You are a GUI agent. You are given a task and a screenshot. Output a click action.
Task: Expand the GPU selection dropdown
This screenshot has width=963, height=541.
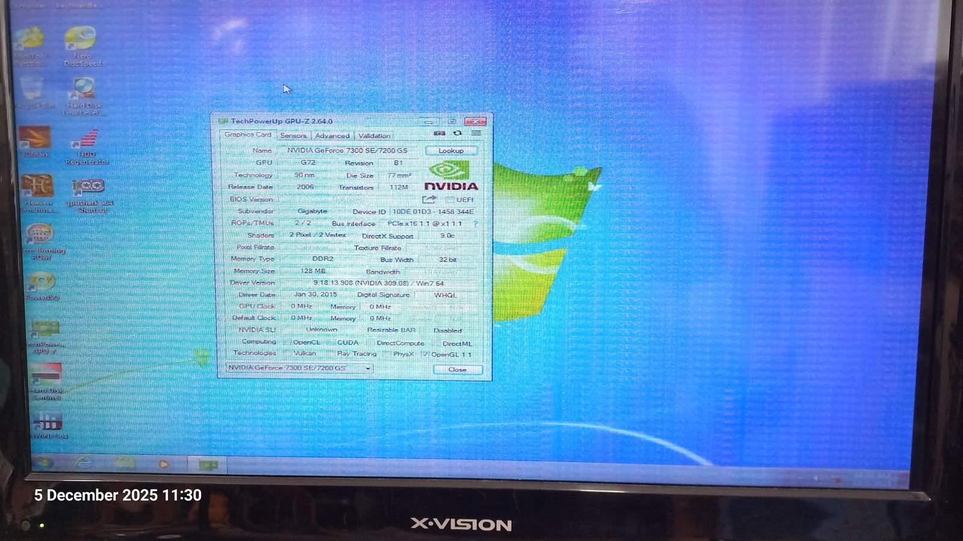[368, 368]
